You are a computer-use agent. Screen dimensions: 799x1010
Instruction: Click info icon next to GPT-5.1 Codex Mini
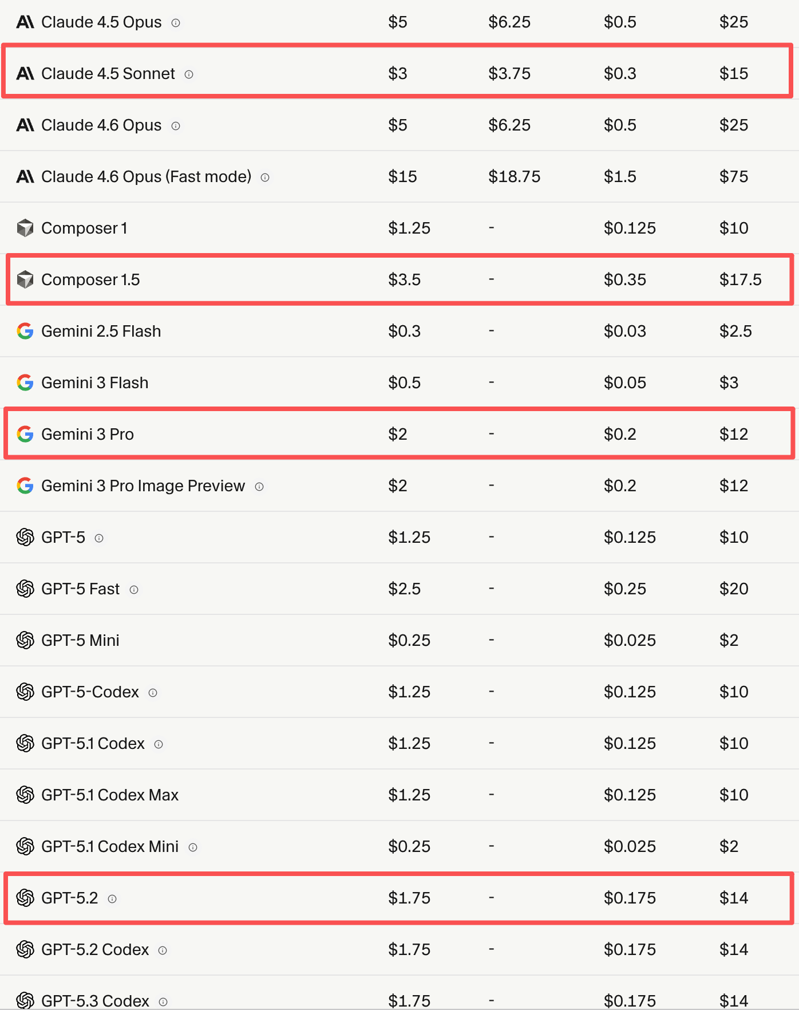tap(193, 847)
